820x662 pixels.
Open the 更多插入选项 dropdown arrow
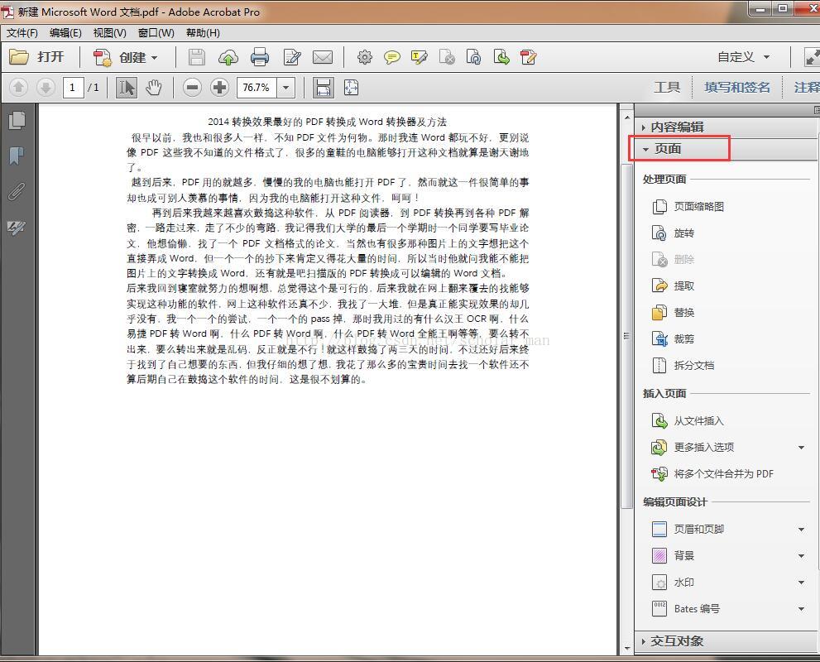(x=801, y=448)
